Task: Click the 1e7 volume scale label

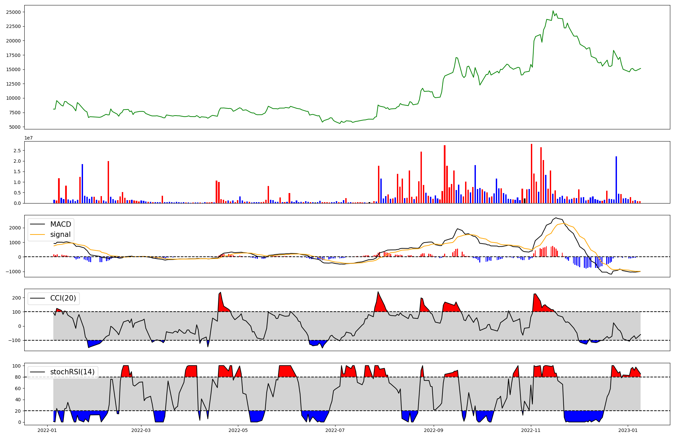Action: tap(28, 138)
